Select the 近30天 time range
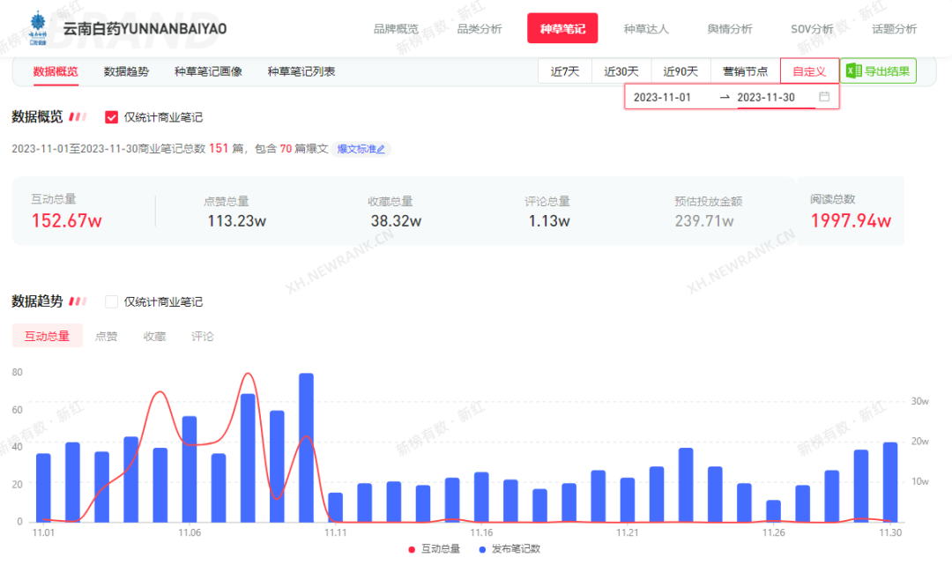The width and height of the screenshot is (952, 565). click(x=621, y=71)
